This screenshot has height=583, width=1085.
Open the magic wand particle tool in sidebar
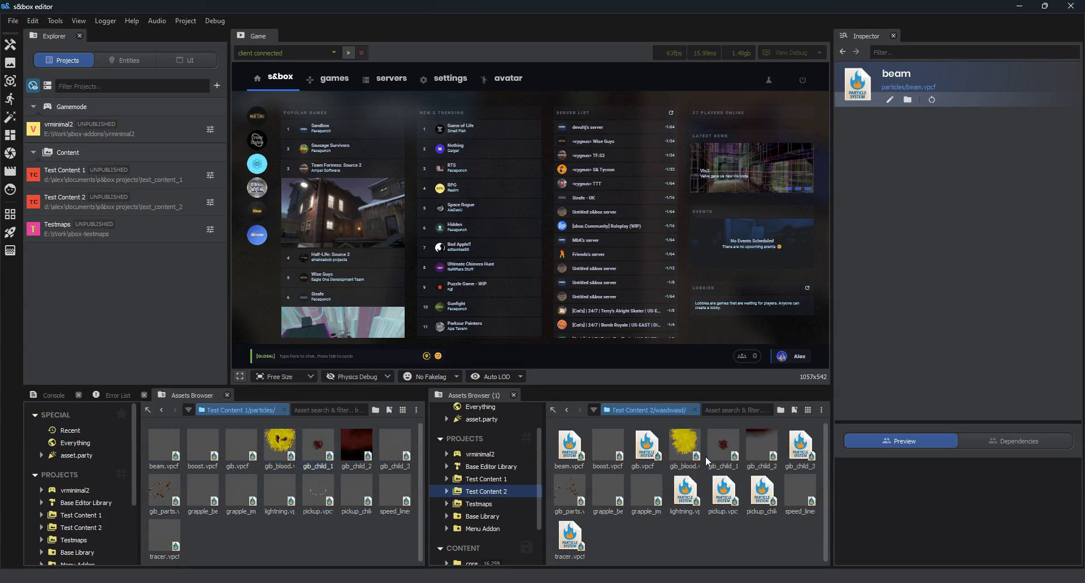[x=10, y=117]
